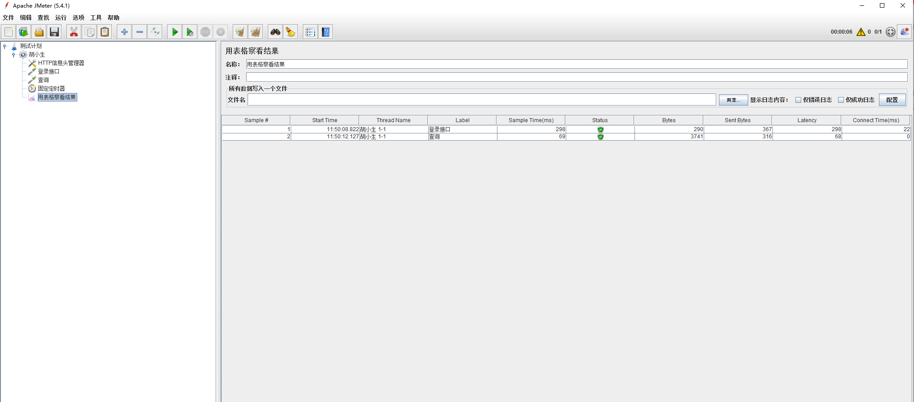Click the New test plan icon
Image resolution: width=914 pixels, height=402 pixels.
pos(9,32)
